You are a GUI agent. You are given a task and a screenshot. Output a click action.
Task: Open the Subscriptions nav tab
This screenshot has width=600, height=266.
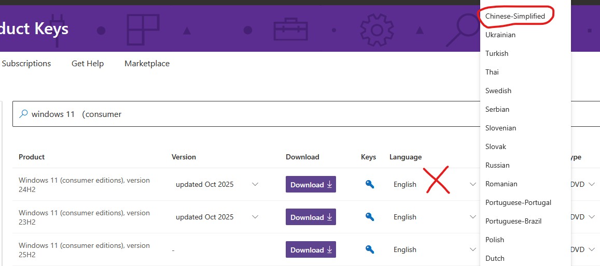pyautogui.click(x=26, y=63)
